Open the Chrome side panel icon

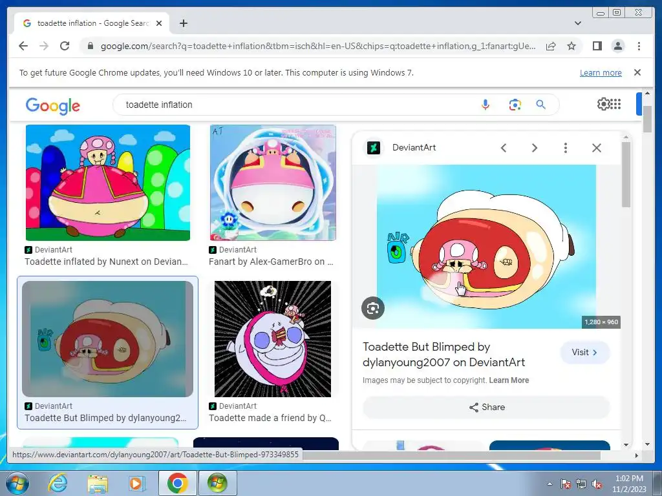tap(597, 46)
